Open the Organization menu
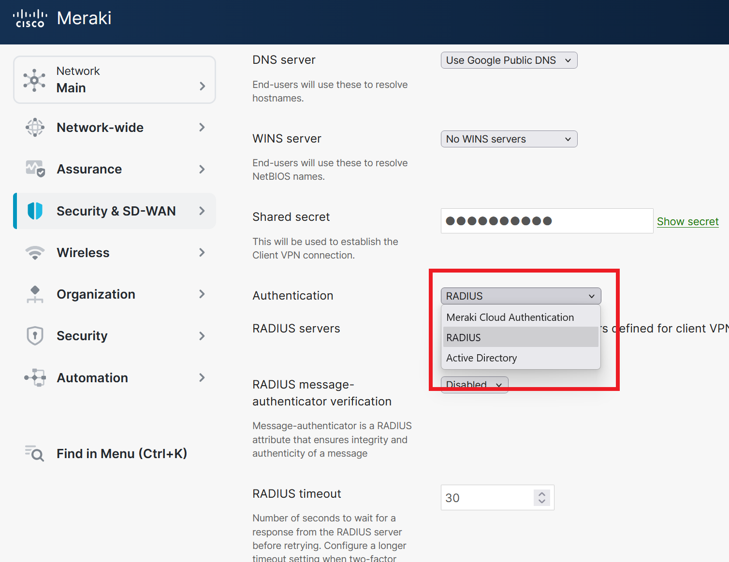Image resolution: width=729 pixels, height=562 pixels. (x=115, y=294)
